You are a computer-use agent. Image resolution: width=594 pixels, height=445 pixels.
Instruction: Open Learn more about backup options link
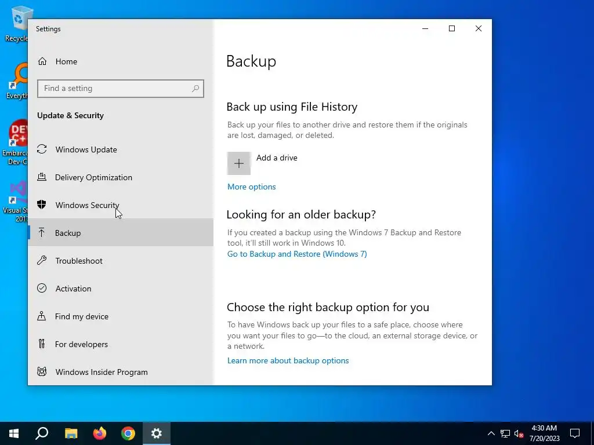[288, 360]
